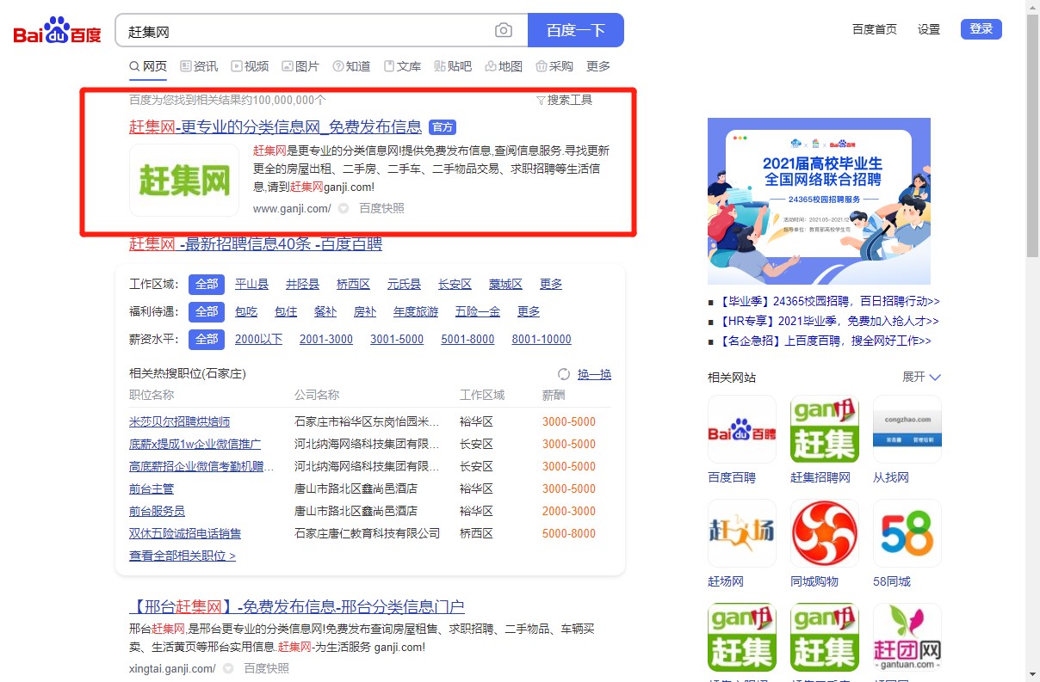
Task: Open 同城购物 site icon
Action: (825, 534)
